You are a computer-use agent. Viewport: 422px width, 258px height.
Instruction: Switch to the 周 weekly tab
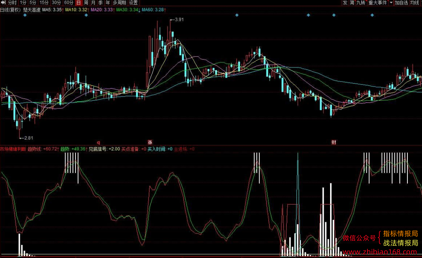click(86, 3)
